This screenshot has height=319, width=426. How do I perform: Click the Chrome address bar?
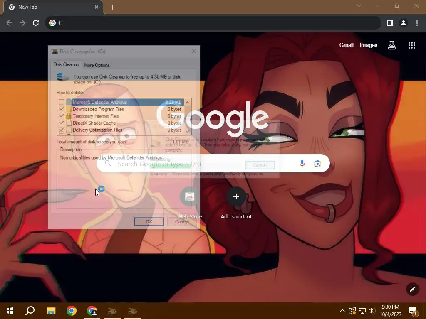(213, 23)
